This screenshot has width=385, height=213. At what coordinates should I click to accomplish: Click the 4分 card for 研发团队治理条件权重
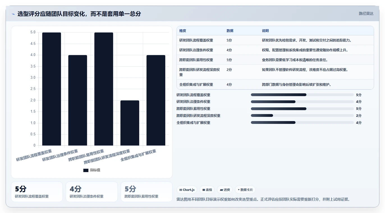point(92,192)
